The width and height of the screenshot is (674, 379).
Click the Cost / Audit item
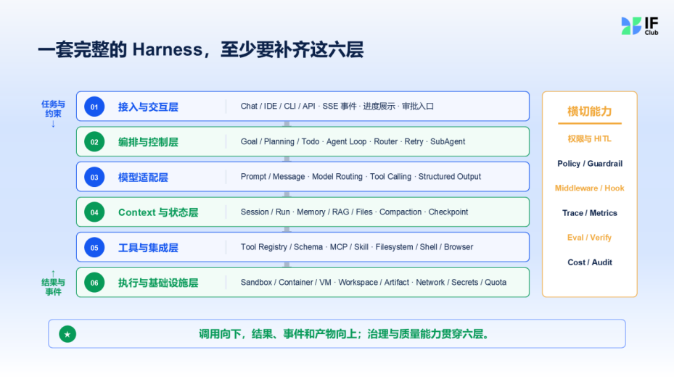click(x=590, y=262)
